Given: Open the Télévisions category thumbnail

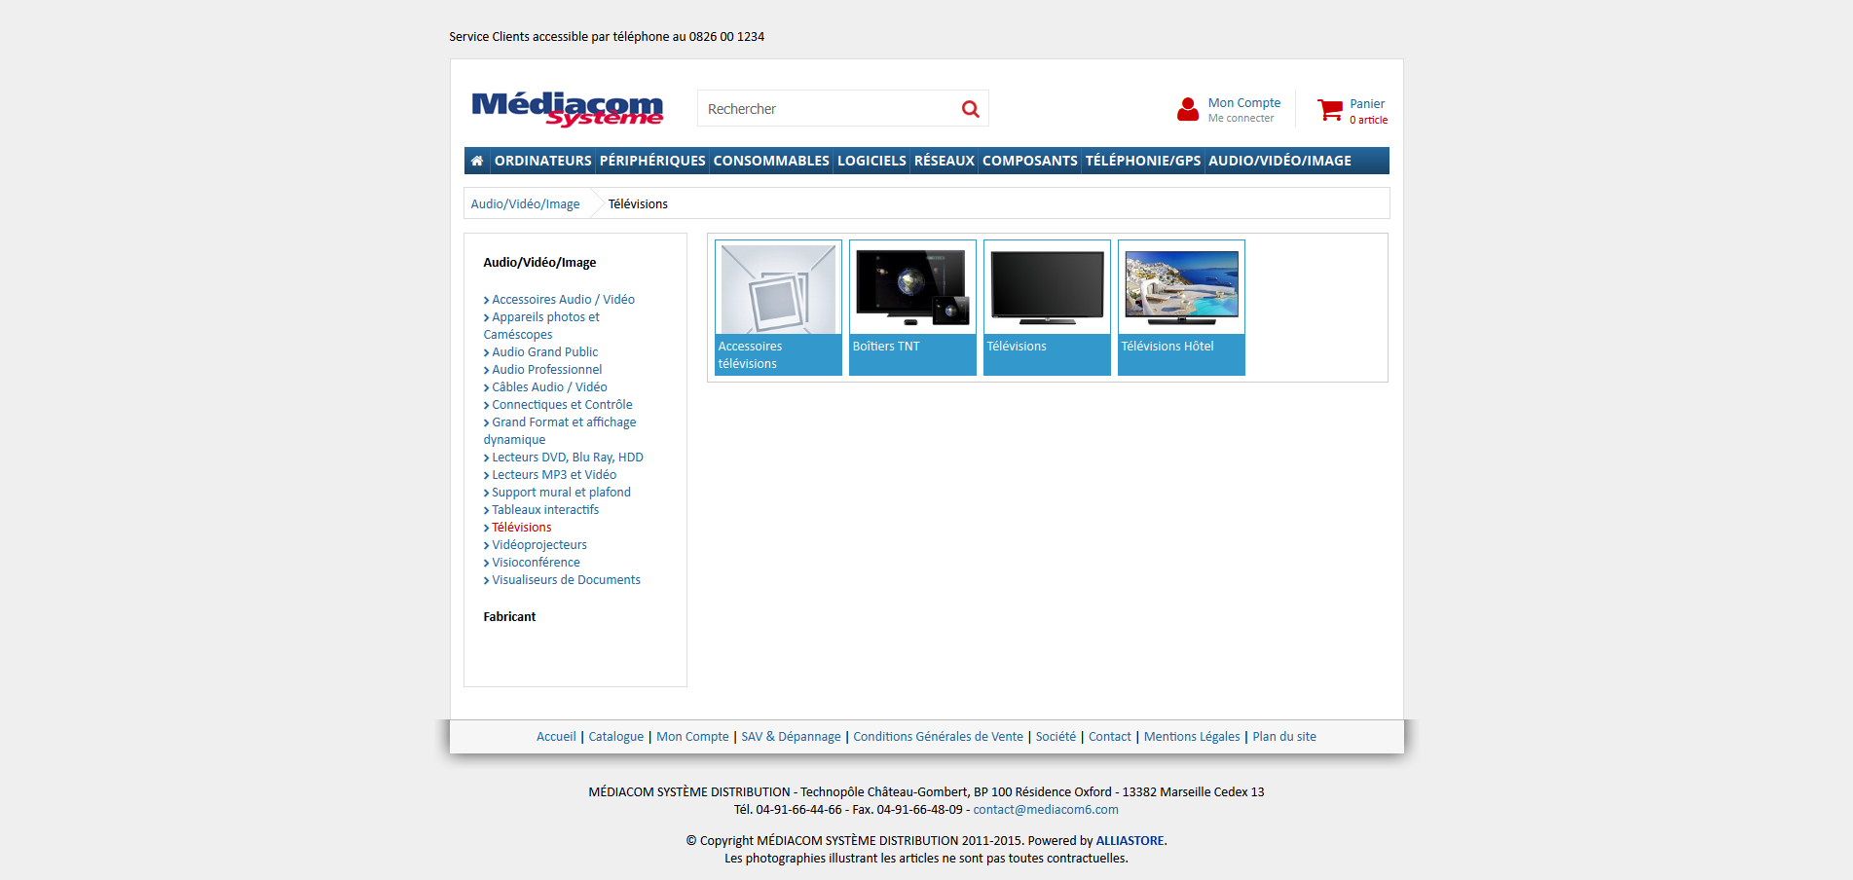Looking at the screenshot, I should tap(1047, 308).
